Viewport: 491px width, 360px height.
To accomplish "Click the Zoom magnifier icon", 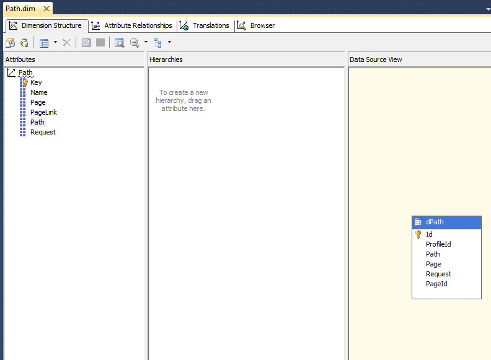I will click(135, 43).
